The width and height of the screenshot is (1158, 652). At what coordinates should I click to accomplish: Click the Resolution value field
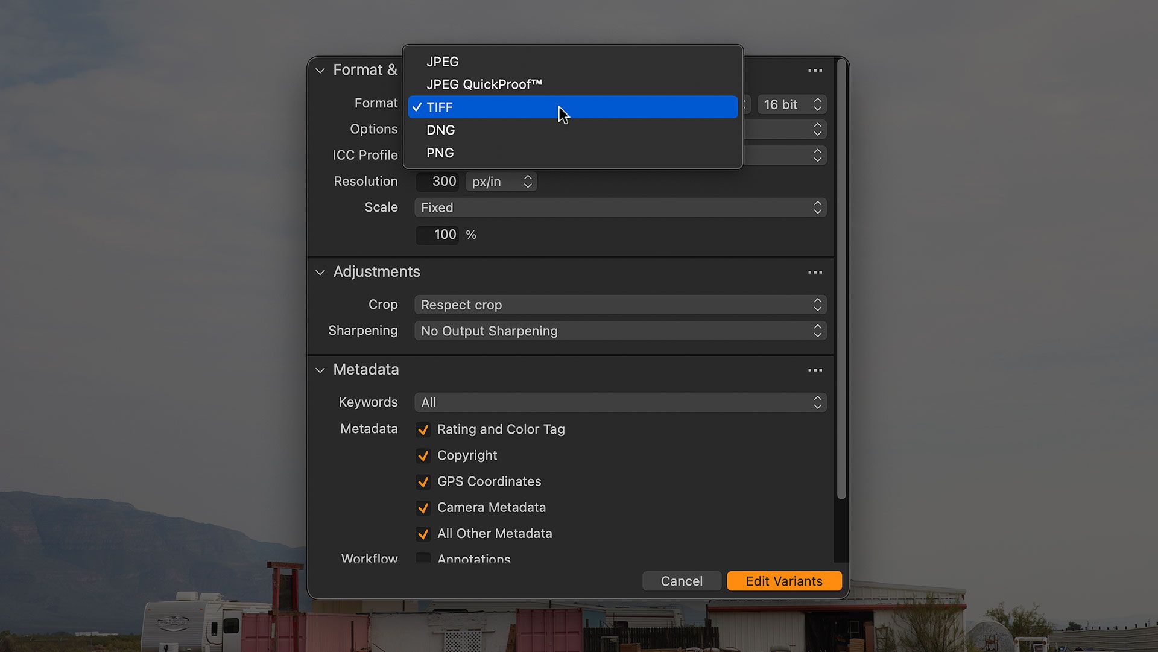438,182
